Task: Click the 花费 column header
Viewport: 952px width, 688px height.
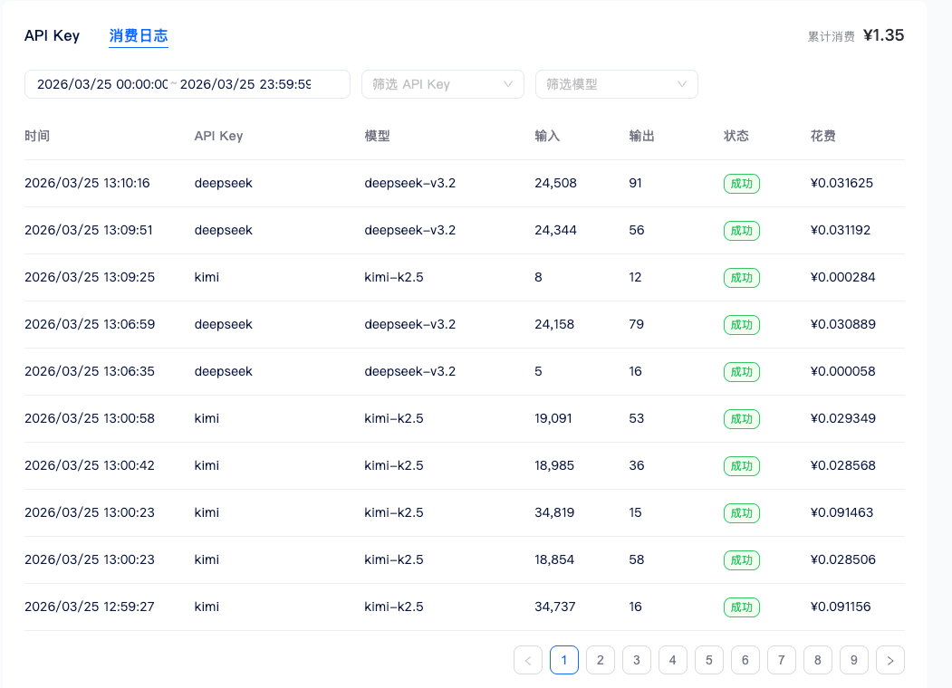Action: [x=822, y=137]
